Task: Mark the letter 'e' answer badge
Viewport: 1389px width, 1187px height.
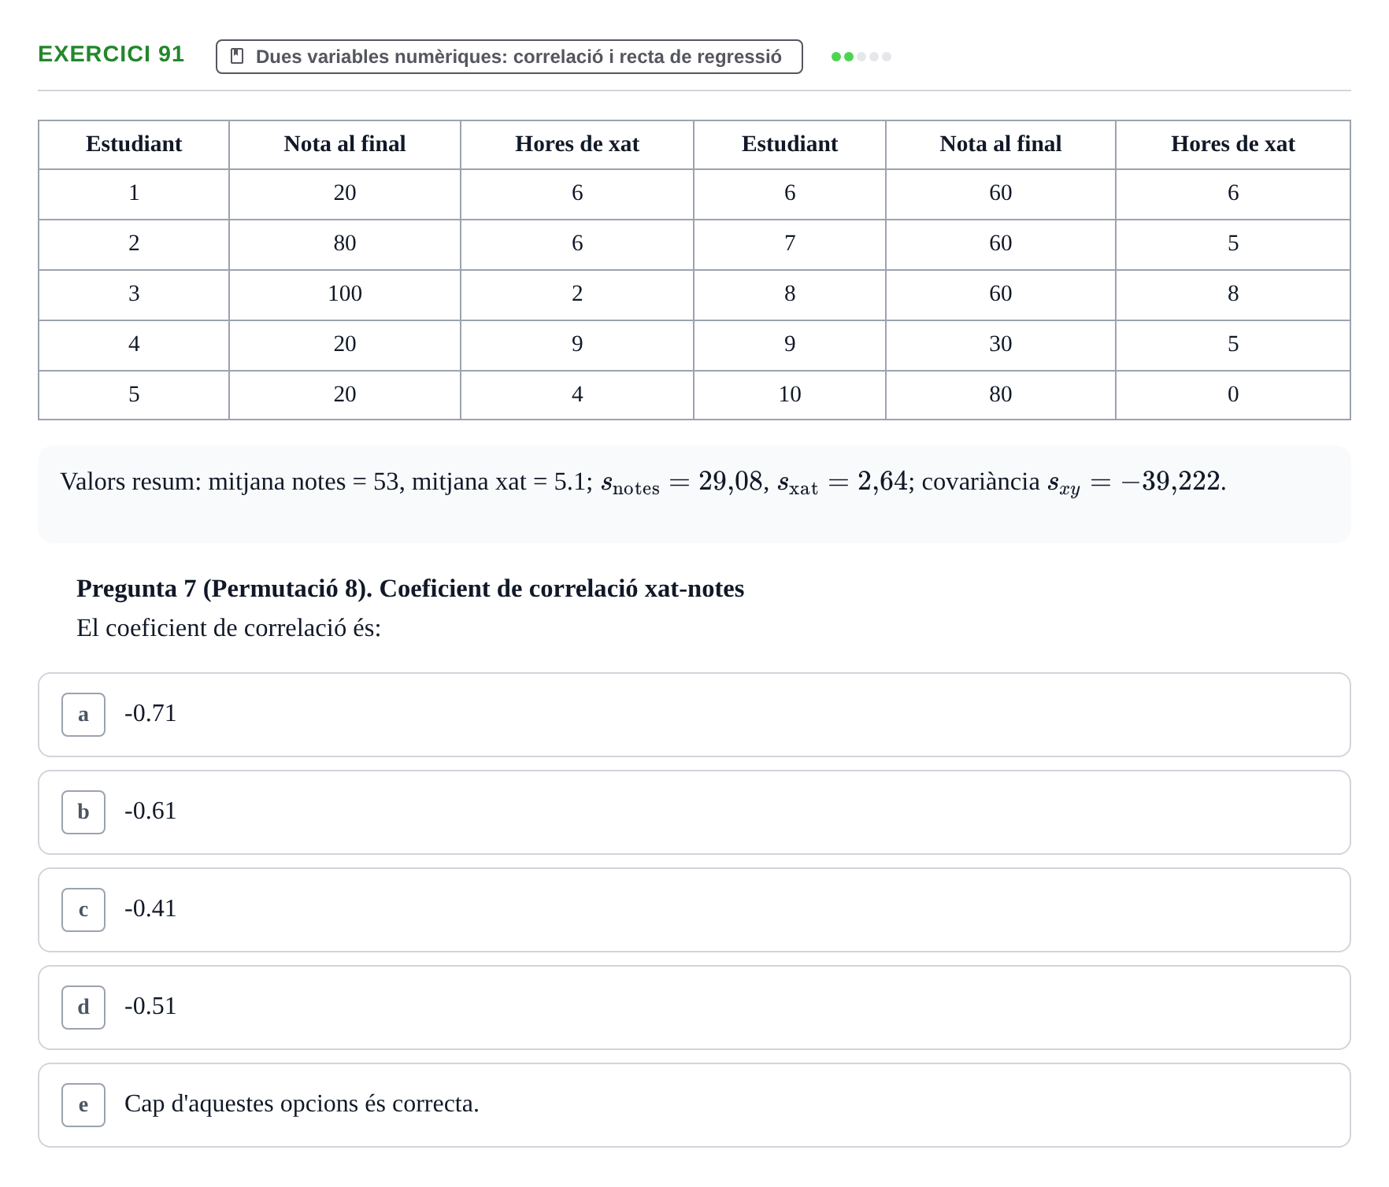Action: pos(83,1105)
